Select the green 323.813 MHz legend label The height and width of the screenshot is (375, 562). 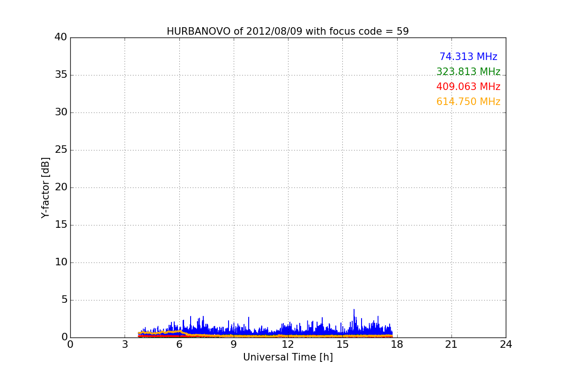468,72
